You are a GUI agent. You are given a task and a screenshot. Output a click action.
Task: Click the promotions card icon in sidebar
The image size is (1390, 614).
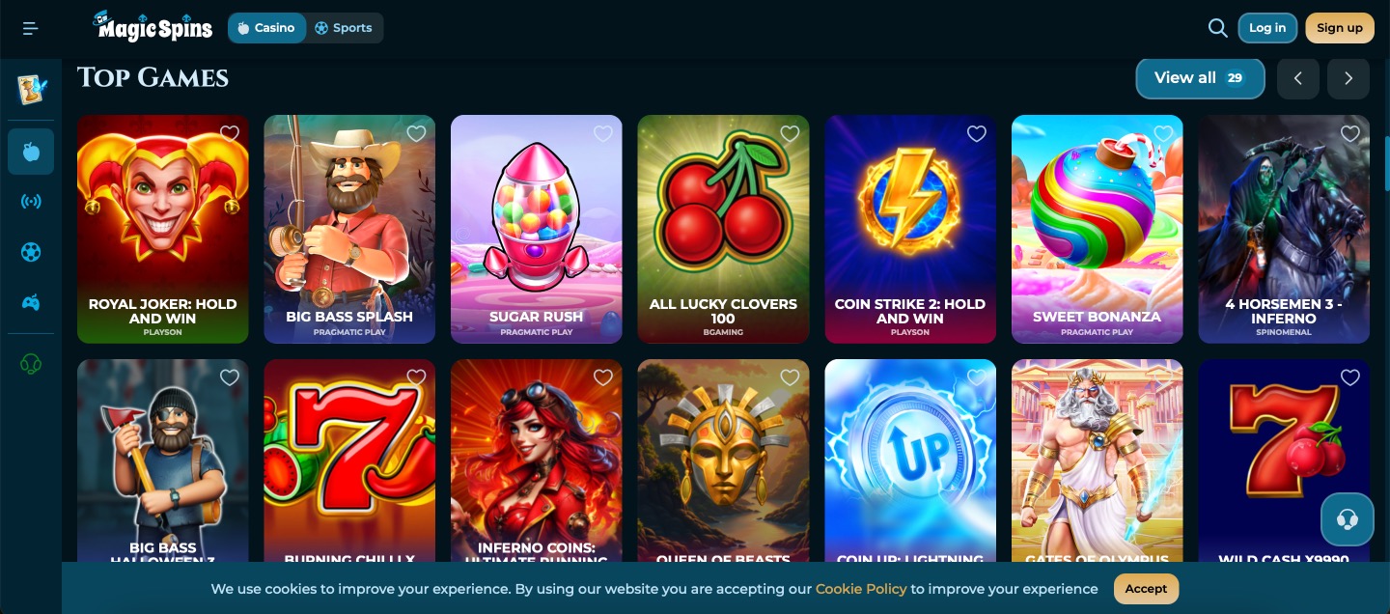click(31, 90)
